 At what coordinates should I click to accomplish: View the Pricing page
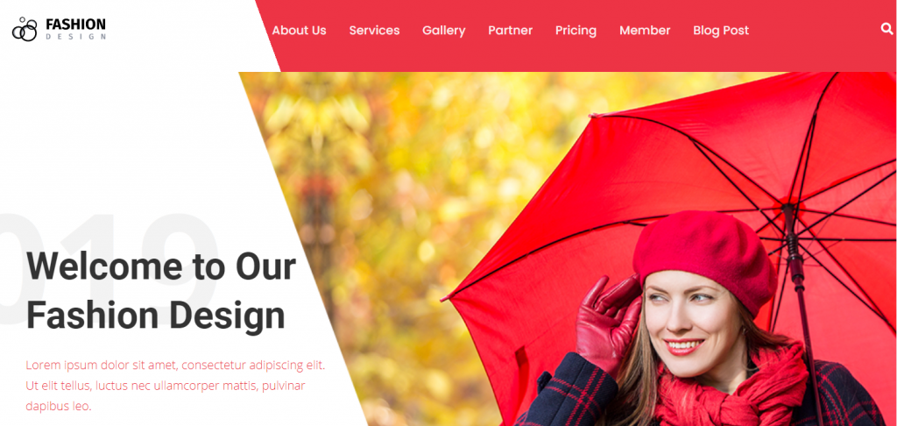point(576,31)
